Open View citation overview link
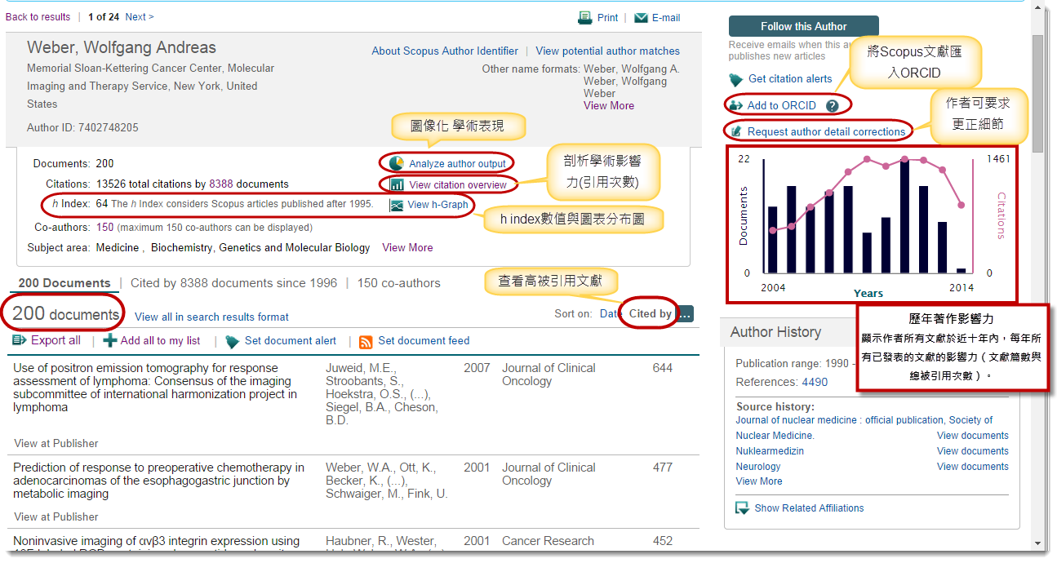Image resolution: width=1057 pixels, height=563 pixels. tap(458, 185)
